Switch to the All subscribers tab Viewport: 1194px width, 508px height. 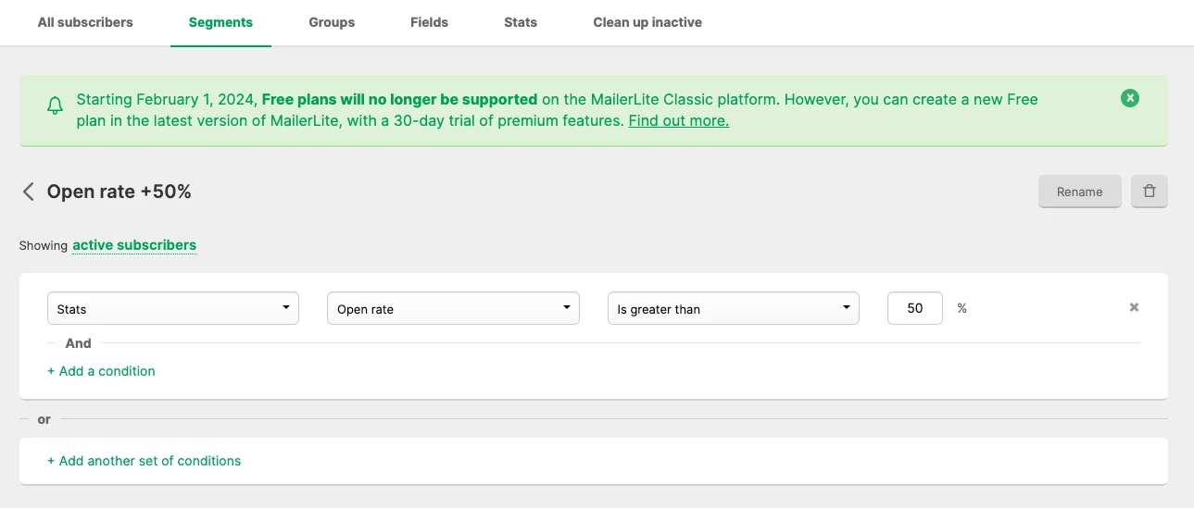click(x=85, y=22)
